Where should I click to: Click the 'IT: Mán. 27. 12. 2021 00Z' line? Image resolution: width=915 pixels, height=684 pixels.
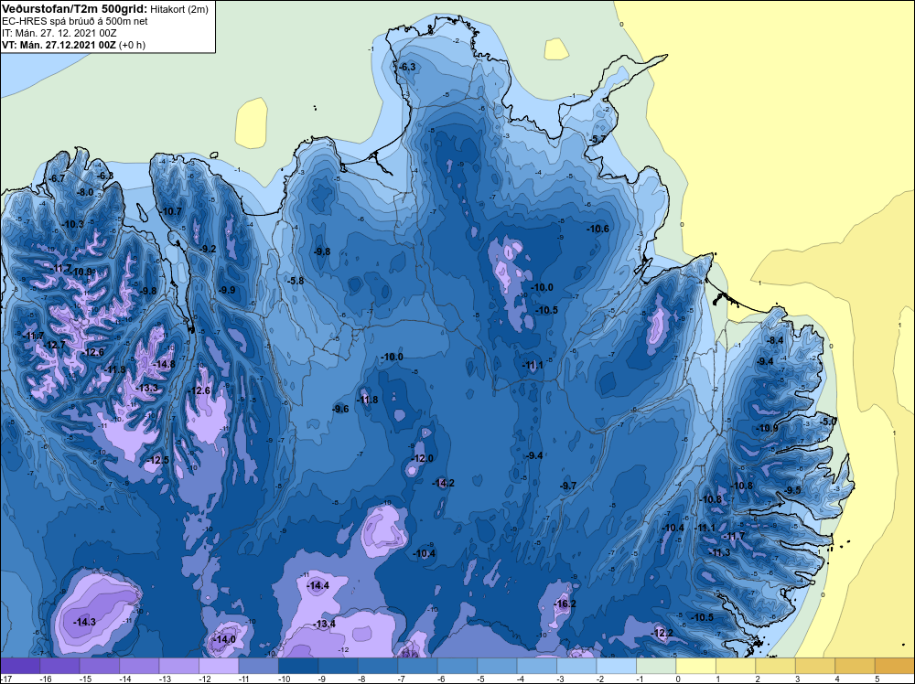(59, 33)
